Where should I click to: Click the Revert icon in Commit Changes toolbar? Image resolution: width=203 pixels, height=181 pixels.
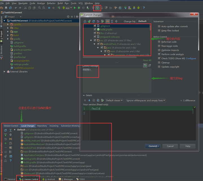coord(98,21)
